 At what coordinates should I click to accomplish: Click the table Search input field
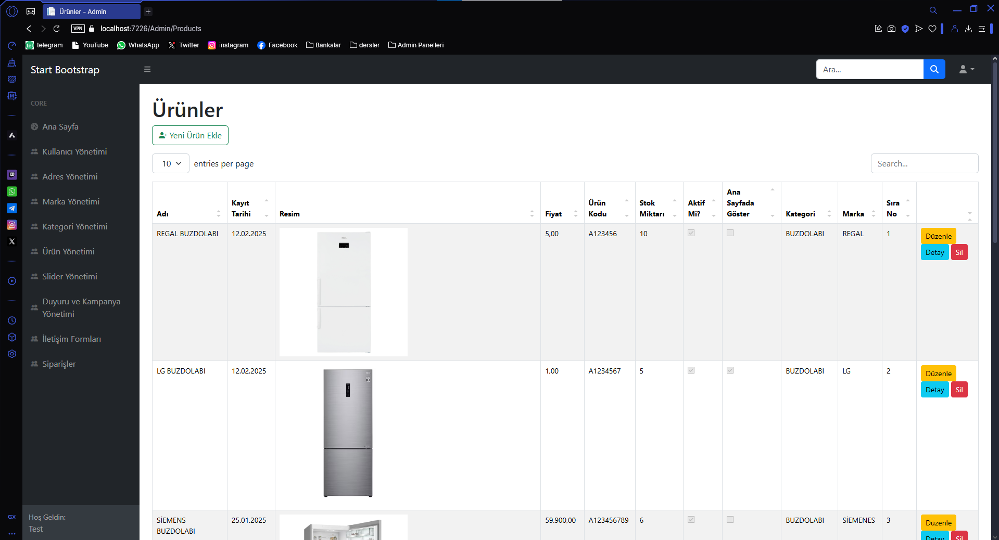click(924, 163)
